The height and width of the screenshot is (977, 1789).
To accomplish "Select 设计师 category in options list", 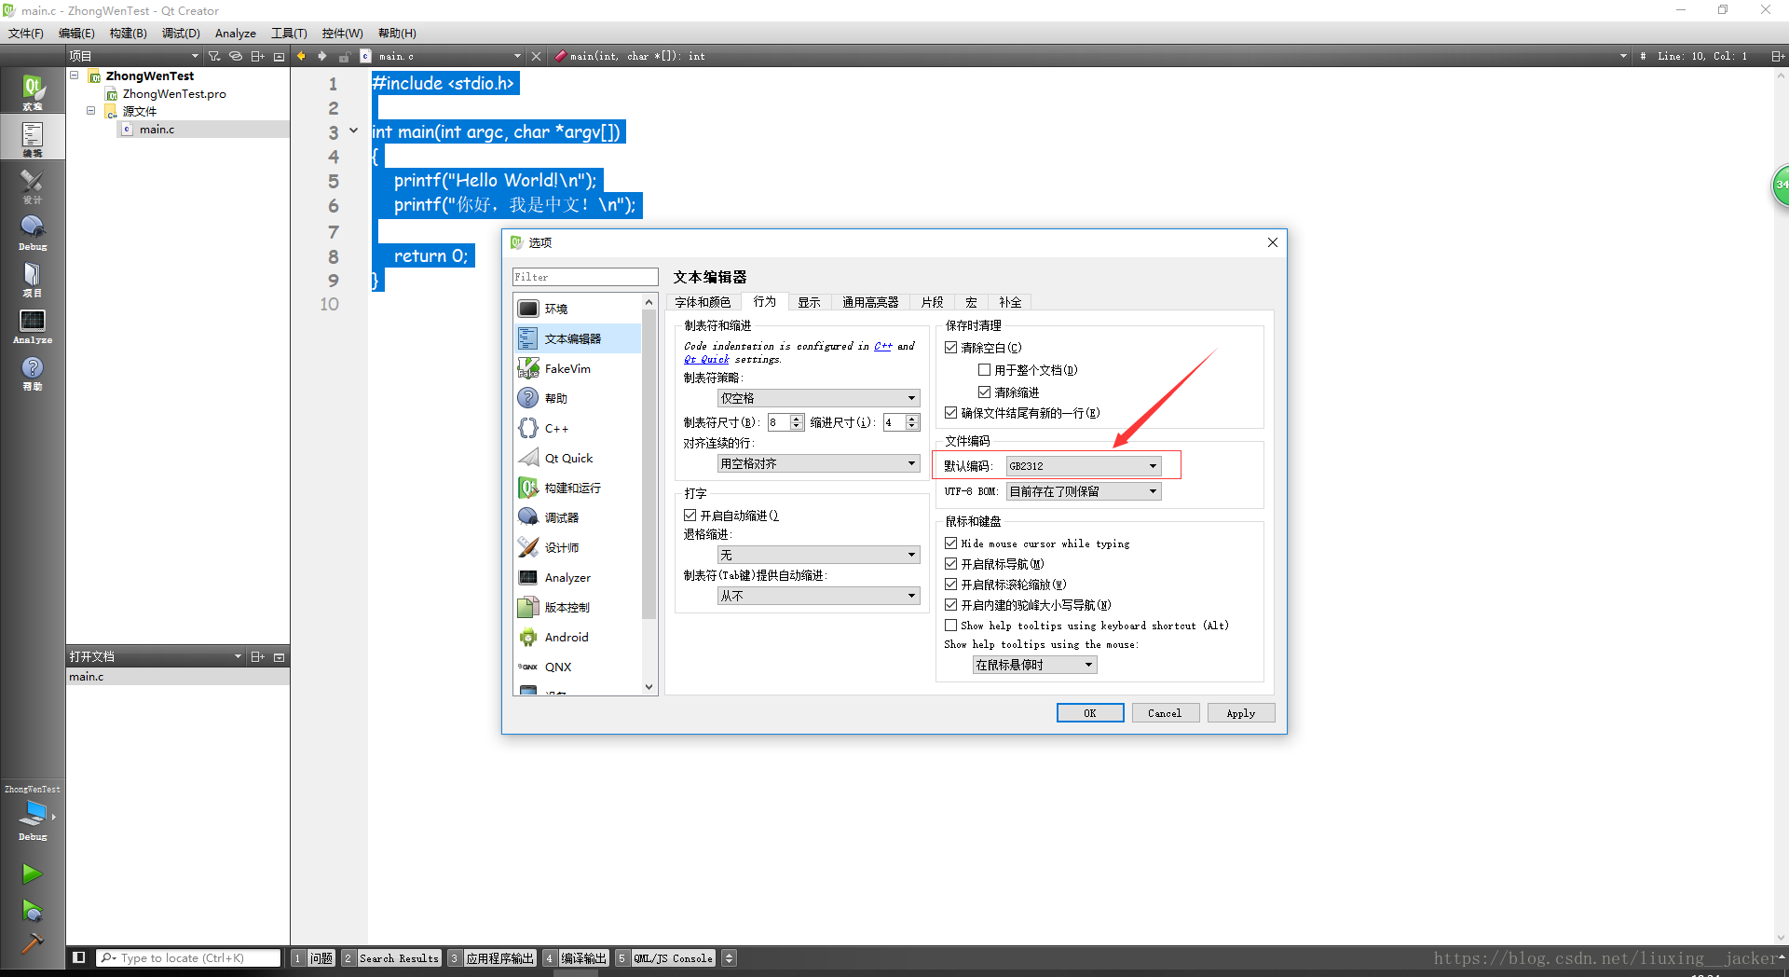I will pos(577,547).
